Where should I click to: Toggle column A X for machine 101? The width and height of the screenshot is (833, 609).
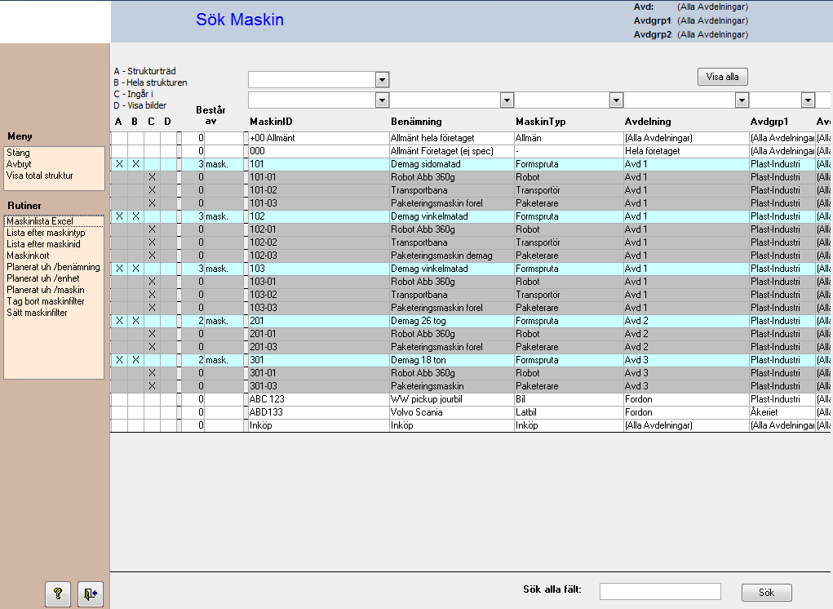(x=119, y=164)
